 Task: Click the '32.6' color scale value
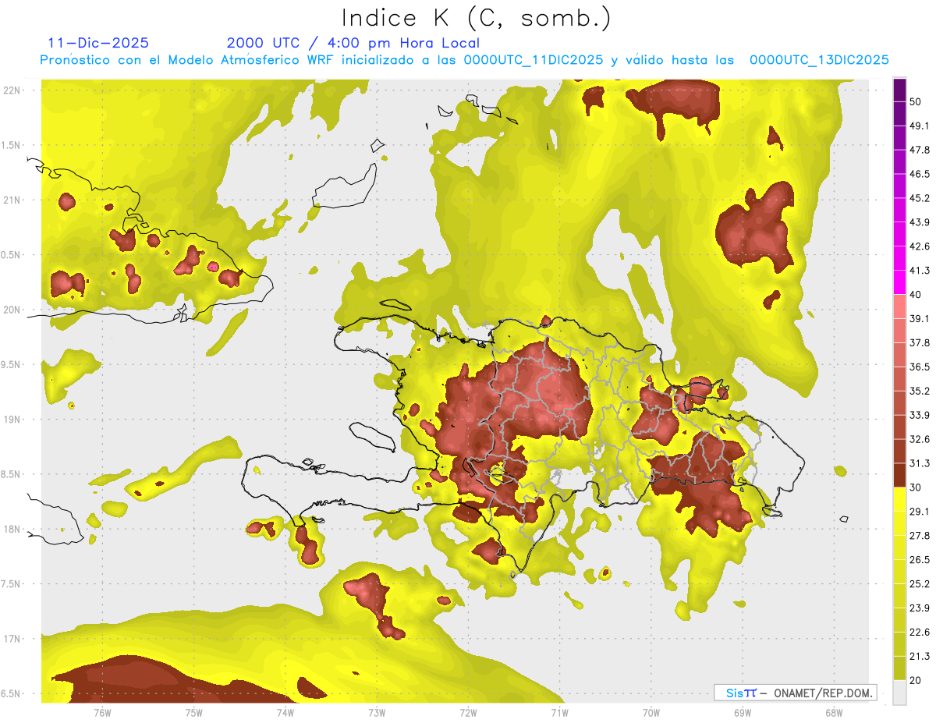coord(920,440)
